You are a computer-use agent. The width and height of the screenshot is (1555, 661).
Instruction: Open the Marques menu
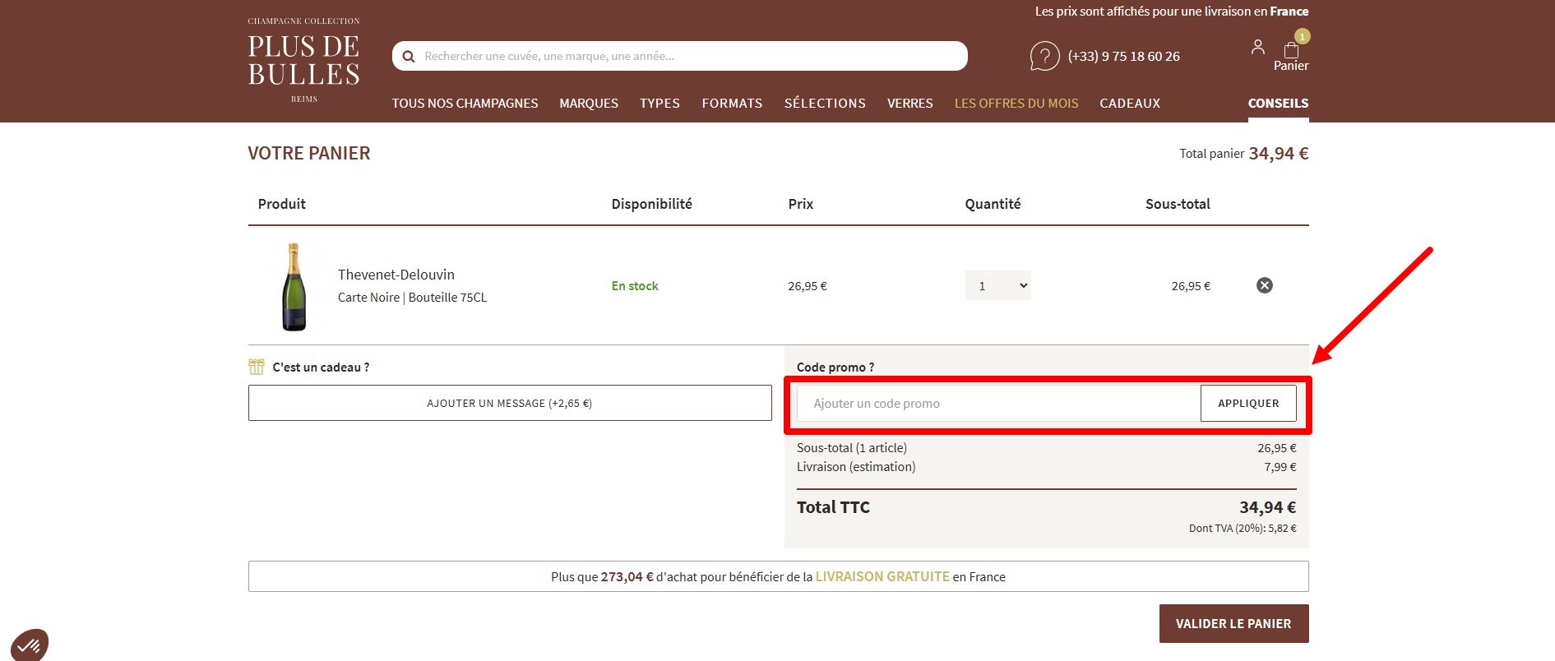(x=589, y=103)
